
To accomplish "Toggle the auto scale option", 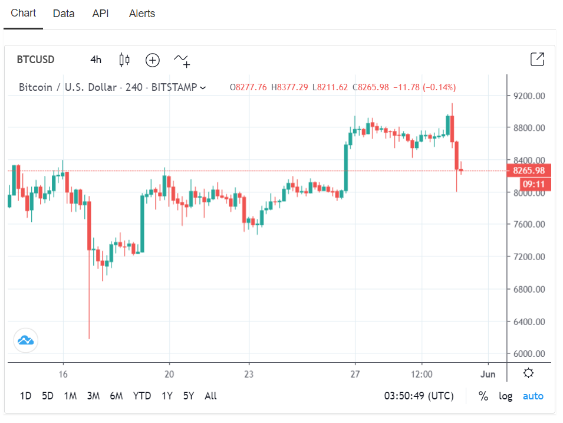I will (x=533, y=396).
